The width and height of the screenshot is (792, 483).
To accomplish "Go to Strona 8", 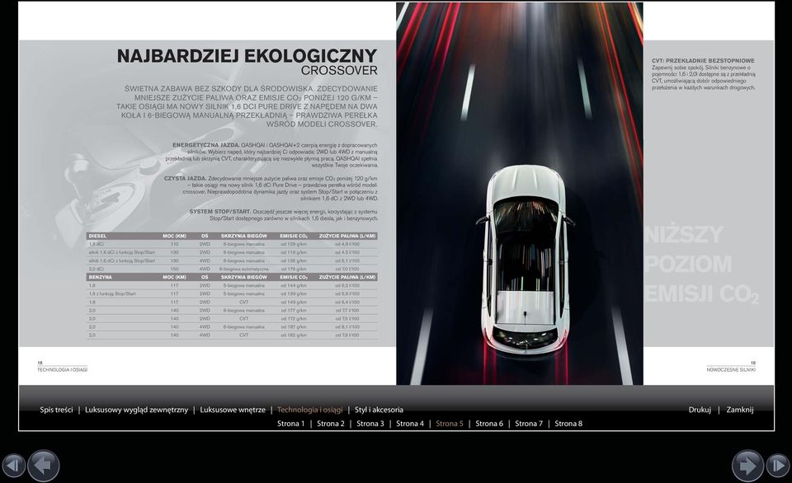I will (568, 424).
